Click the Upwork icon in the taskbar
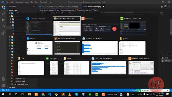 pyautogui.click(x=90, y=94)
